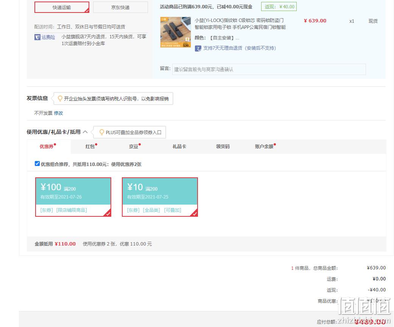Click the 不开发票 invoice status text
This screenshot has width=394, height=327.
click(x=43, y=113)
